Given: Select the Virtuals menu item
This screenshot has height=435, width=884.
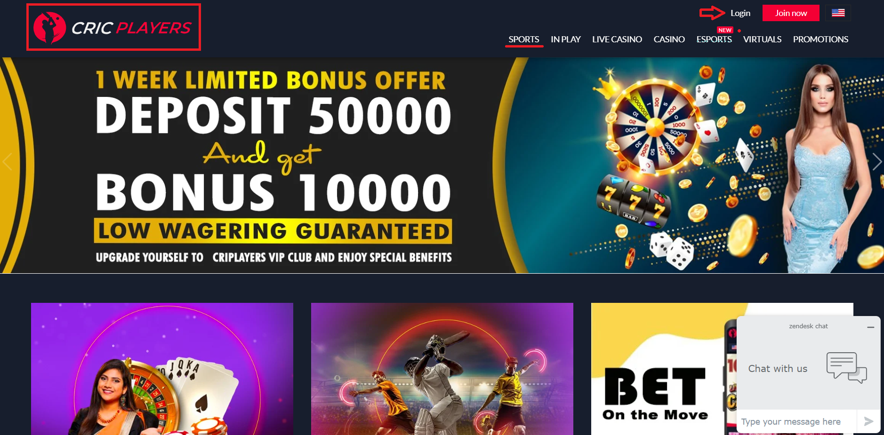Looking at the screenshot, I should coord(762,40).
